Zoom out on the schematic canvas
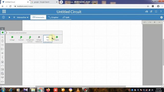 (159, 22)
